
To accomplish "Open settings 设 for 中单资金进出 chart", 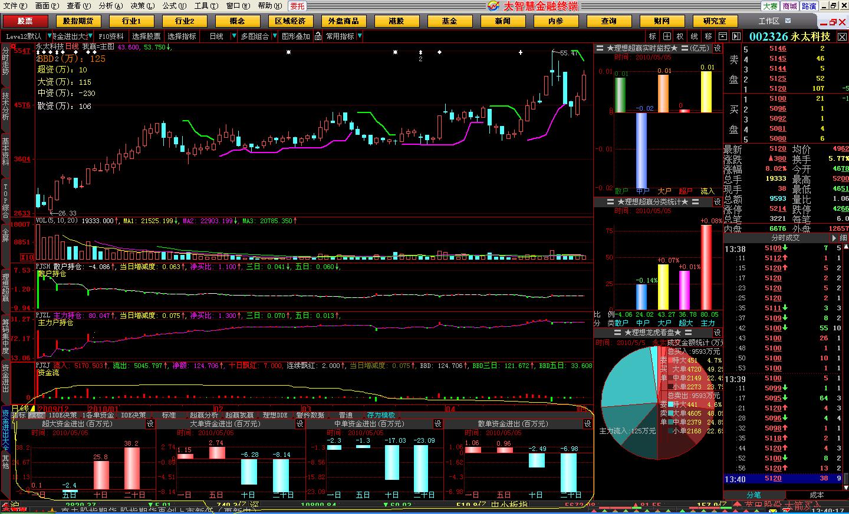I will click(438, 424).
